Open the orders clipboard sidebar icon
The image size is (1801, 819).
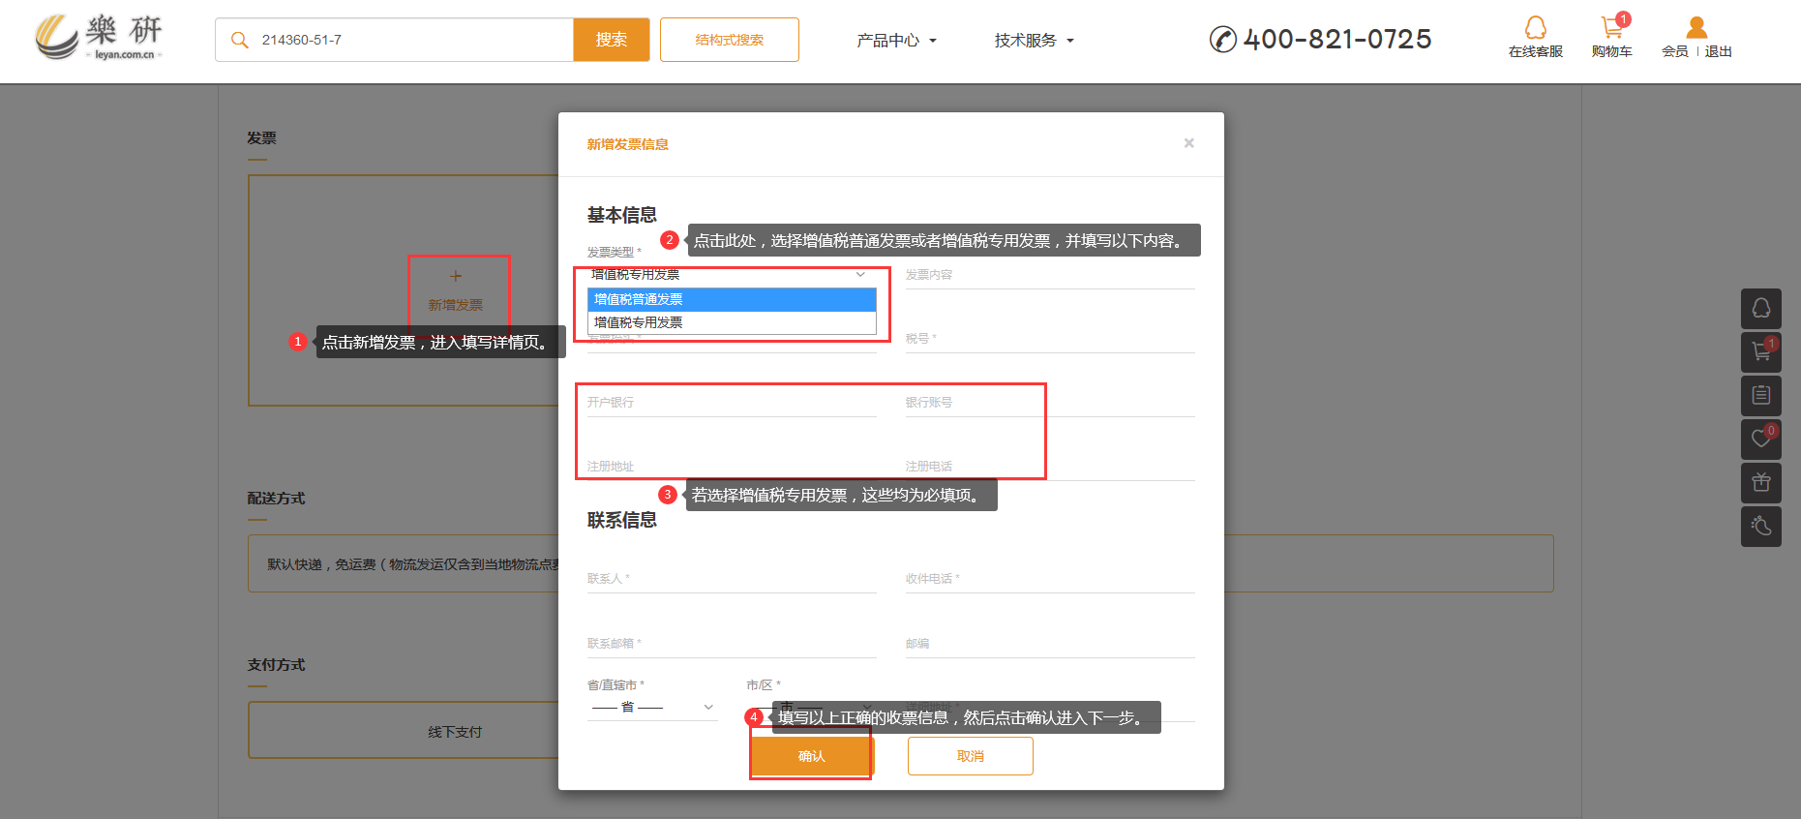1760,395
